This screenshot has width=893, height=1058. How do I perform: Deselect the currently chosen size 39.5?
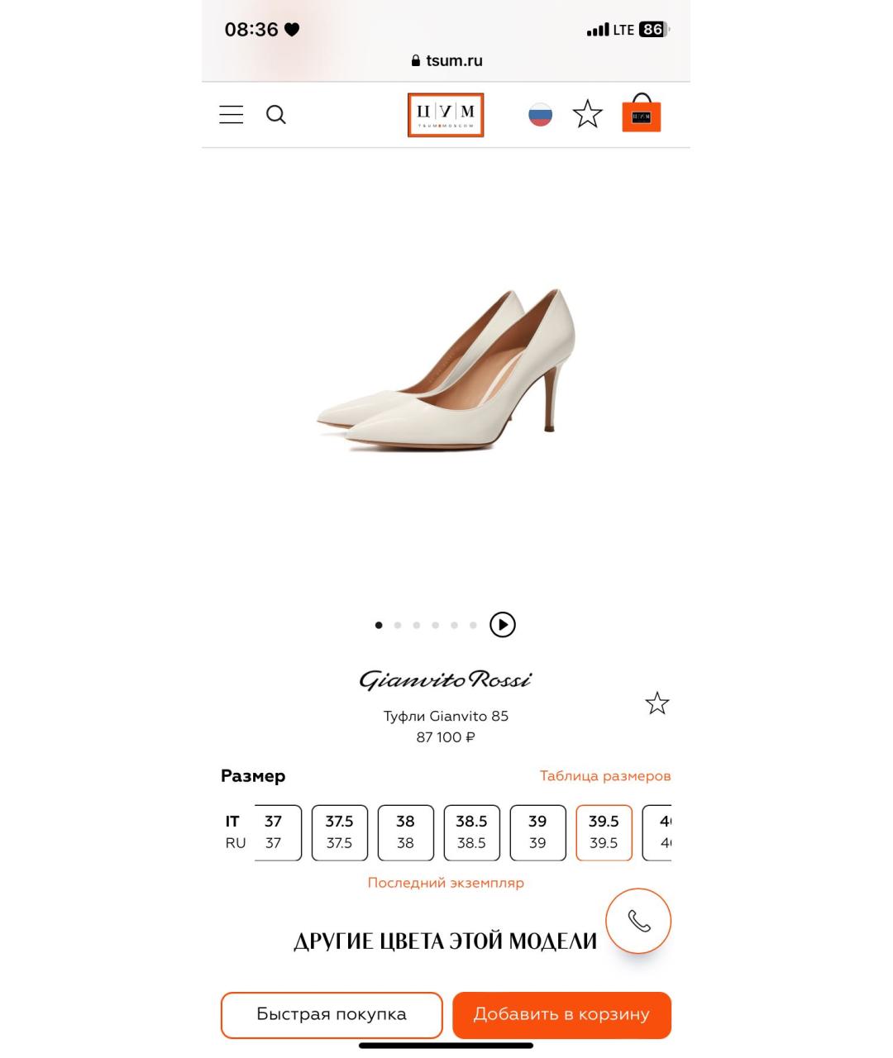pyautogui.click(x=604, y=832)
